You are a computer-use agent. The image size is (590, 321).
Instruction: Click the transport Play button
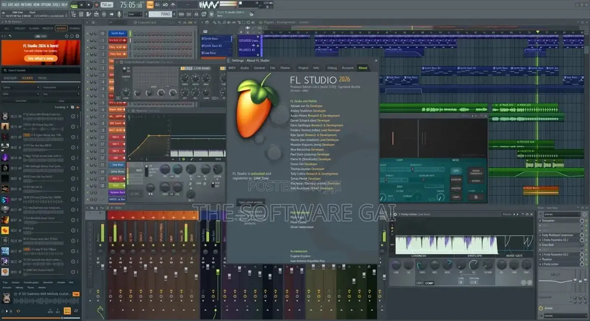coord(82,5)
